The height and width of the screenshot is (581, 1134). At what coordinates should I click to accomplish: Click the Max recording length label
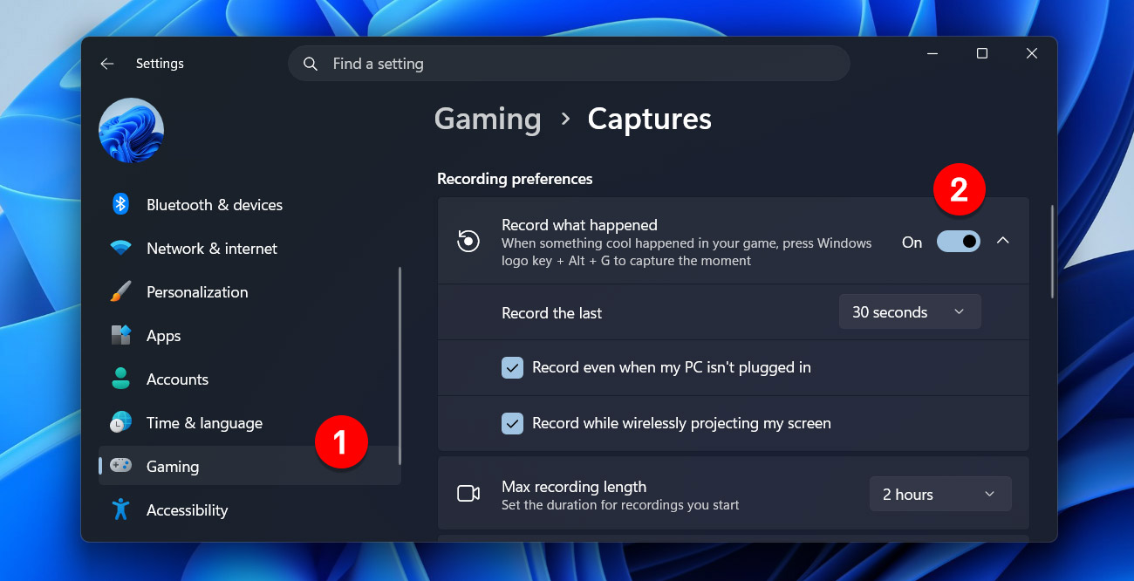pyautogui.click(x=574, y=487)
